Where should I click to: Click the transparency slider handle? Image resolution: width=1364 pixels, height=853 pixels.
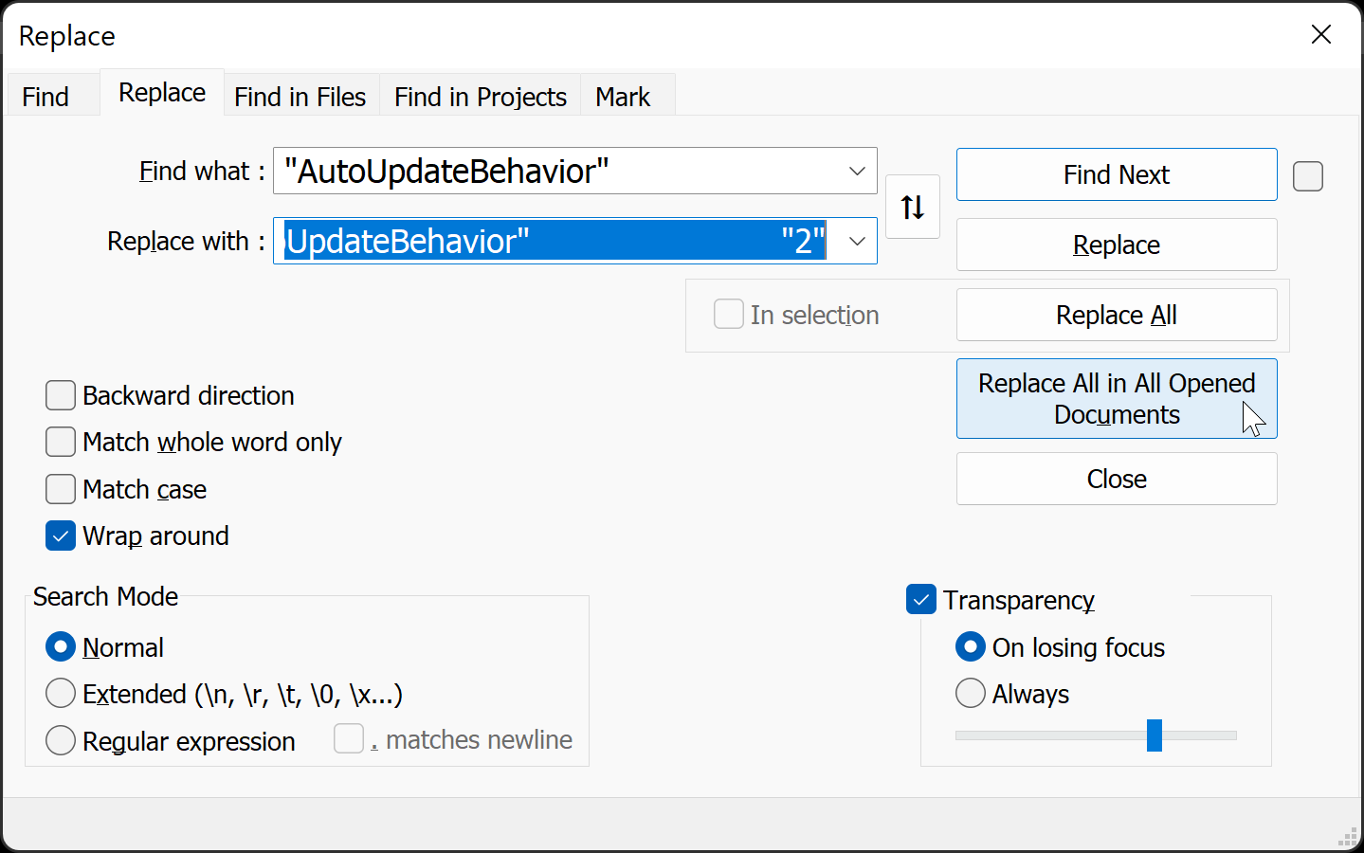tap(1155, 735)
